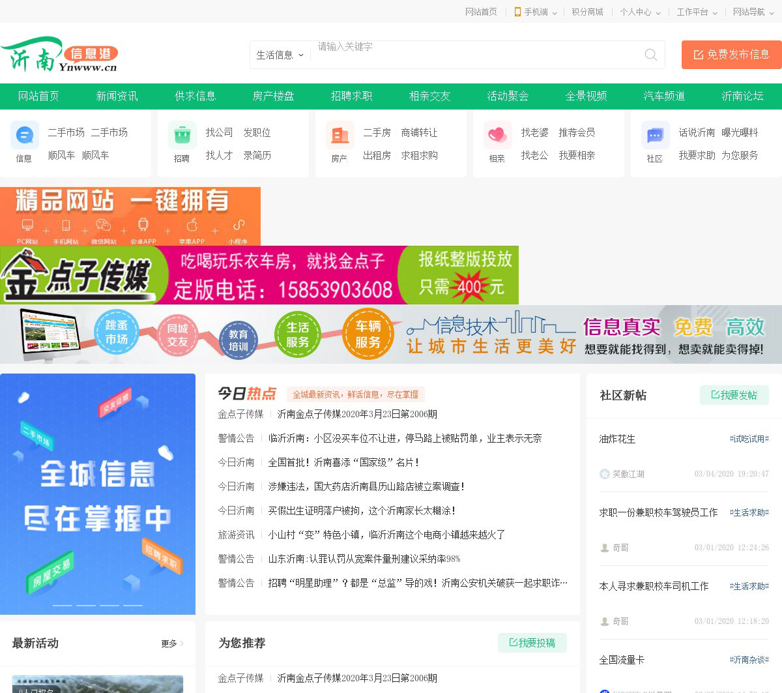
Task: Click the 手机端 phone icon
Action: (517, 12)
